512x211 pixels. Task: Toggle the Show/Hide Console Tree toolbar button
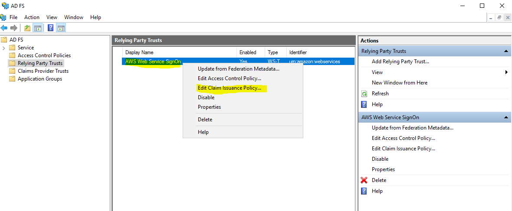(38, 28)
